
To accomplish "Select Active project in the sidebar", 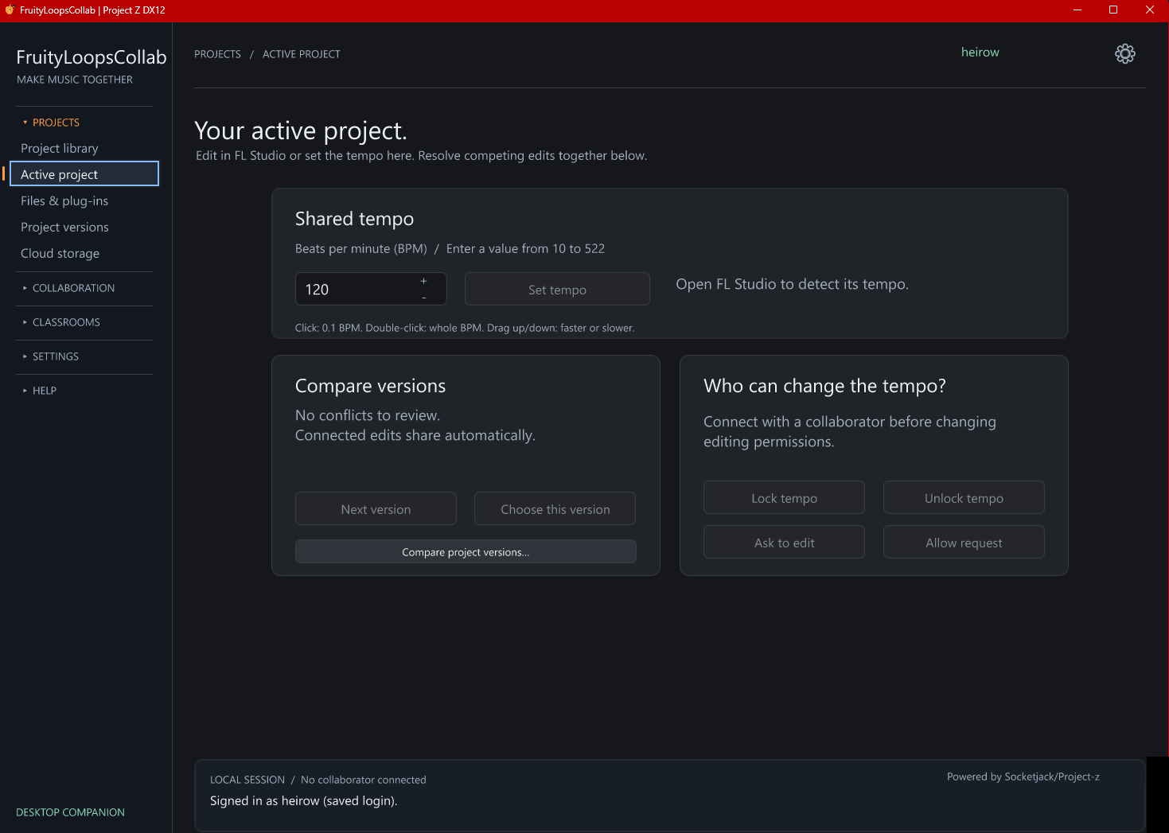I will point(84,174).
